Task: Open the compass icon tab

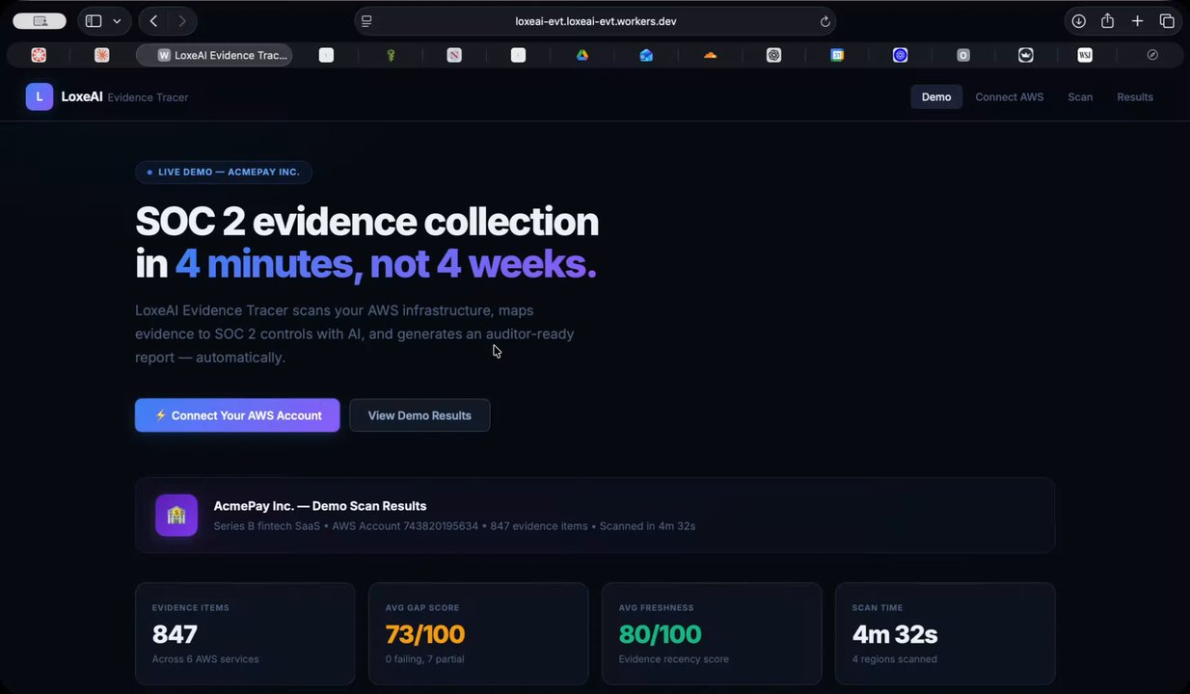Action: click(1152, 55)
